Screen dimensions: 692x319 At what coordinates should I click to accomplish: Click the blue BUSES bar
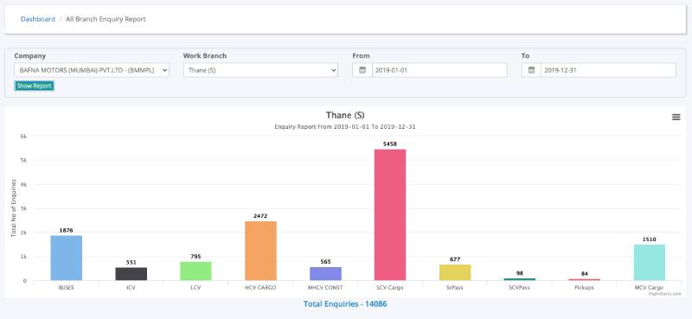point(67,258)
